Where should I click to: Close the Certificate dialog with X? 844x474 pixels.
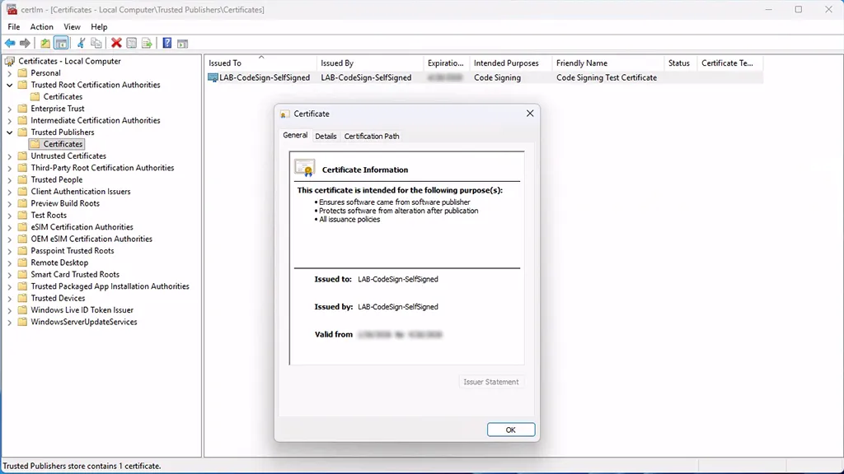[x=530, y=114]
